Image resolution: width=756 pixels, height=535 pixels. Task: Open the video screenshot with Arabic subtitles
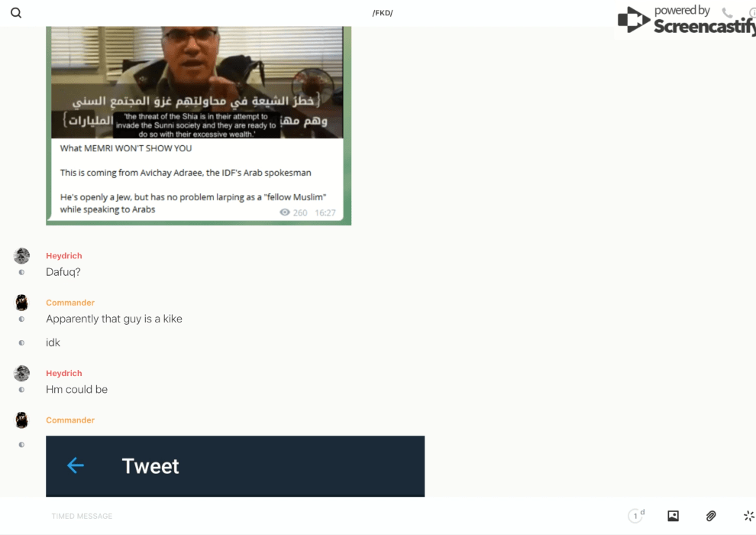point(197,83)
